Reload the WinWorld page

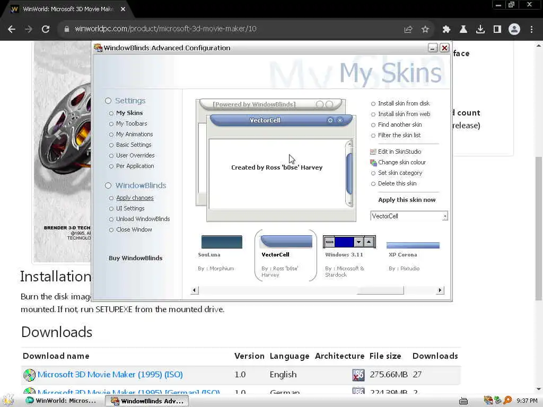[x=46, y=29]
